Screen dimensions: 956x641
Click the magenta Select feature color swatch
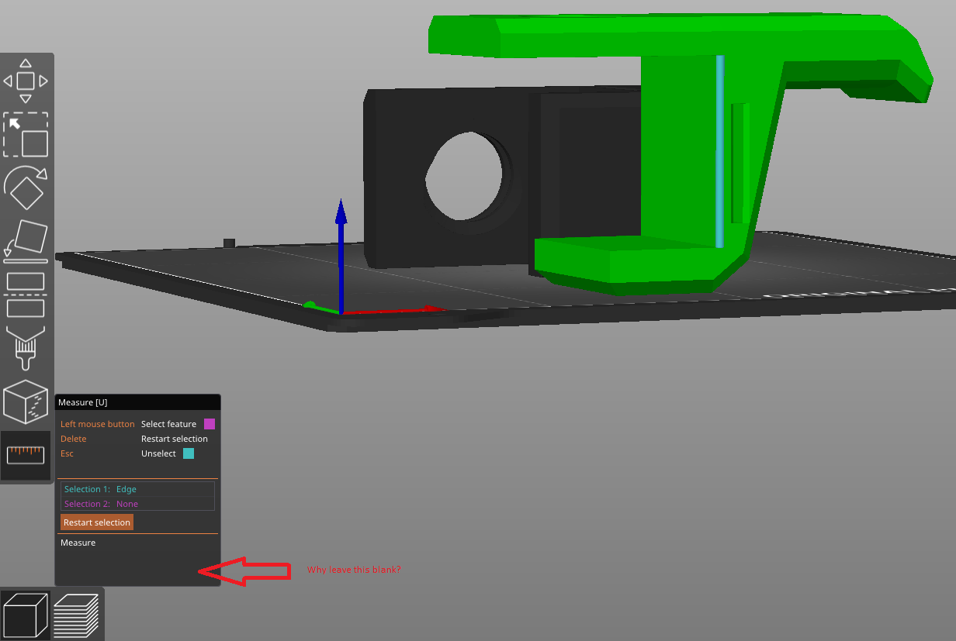point(208,424)
